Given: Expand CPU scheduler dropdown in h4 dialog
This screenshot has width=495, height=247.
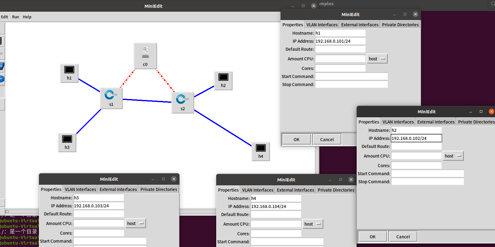Looking at the screenshot, I should click(313, 224).
